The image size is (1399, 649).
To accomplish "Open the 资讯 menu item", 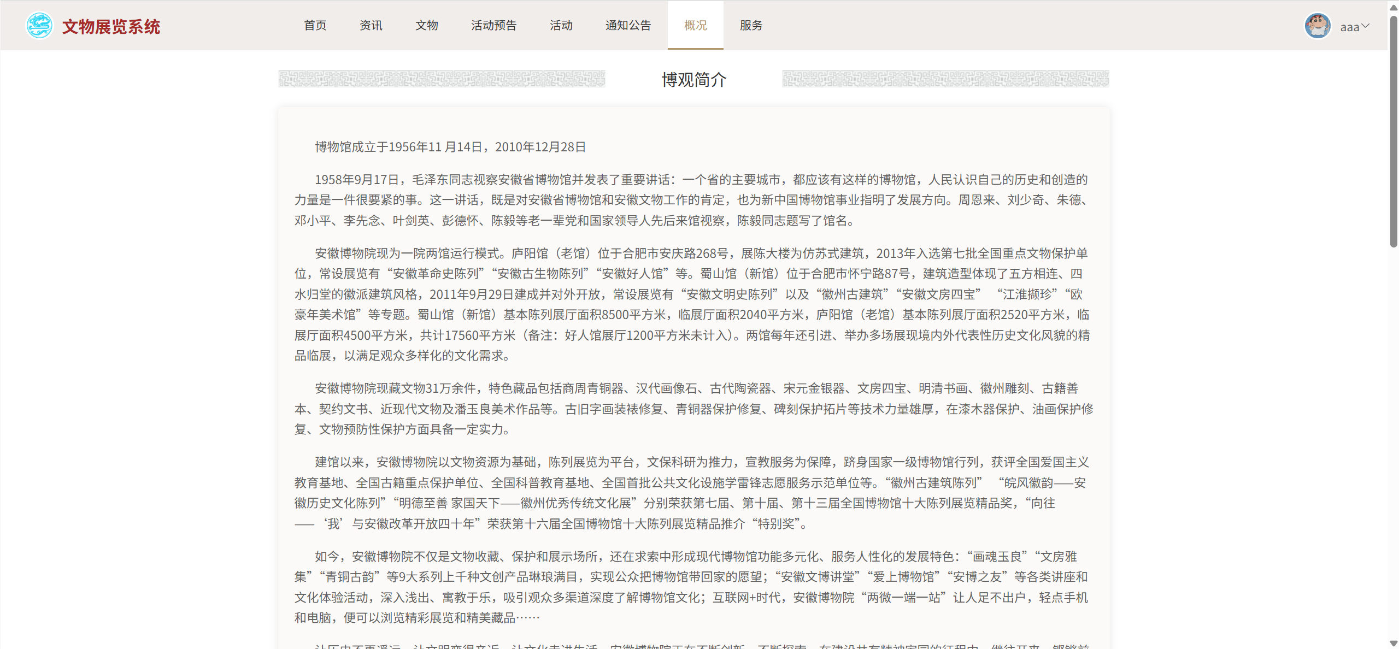I will click(371, 25).
